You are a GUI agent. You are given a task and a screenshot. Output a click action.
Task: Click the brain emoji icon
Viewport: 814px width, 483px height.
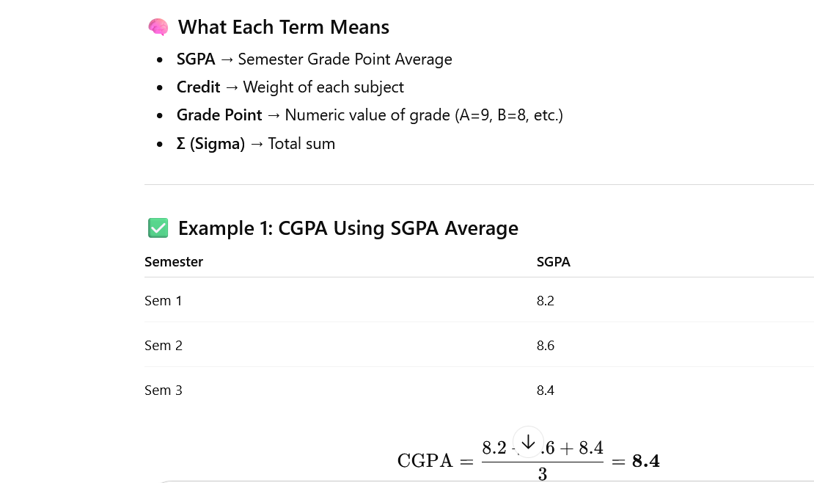(158, 27)
